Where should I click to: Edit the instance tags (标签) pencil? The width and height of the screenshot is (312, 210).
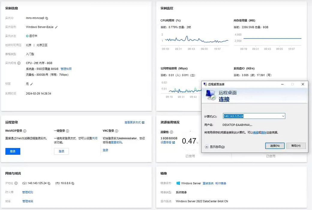tap(32, 84)
